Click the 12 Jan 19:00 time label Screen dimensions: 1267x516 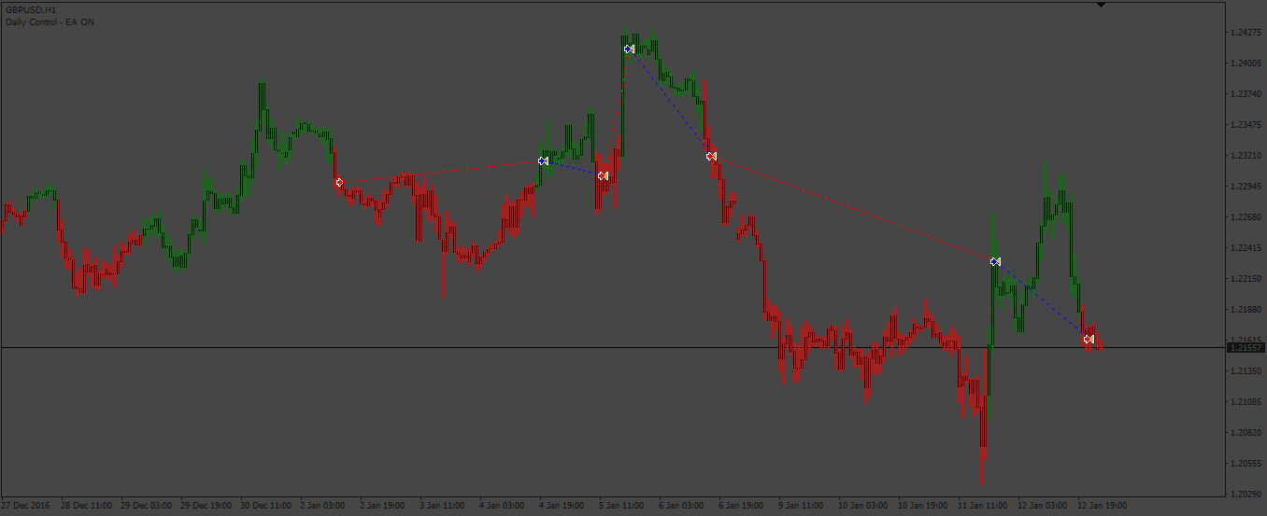1103,506
